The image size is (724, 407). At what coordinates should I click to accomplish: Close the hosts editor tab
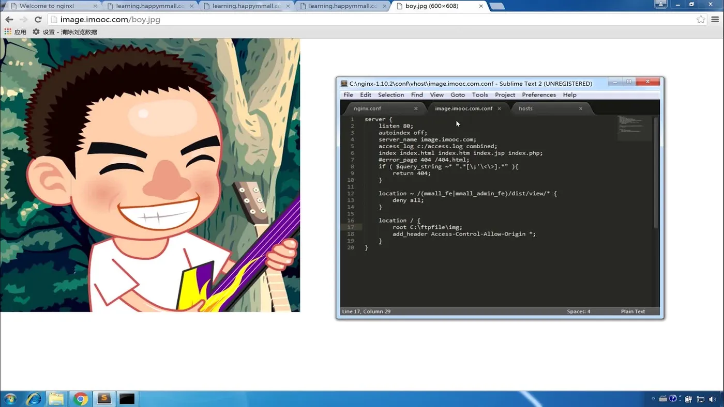pyautogui.click(x=581, y=108)
